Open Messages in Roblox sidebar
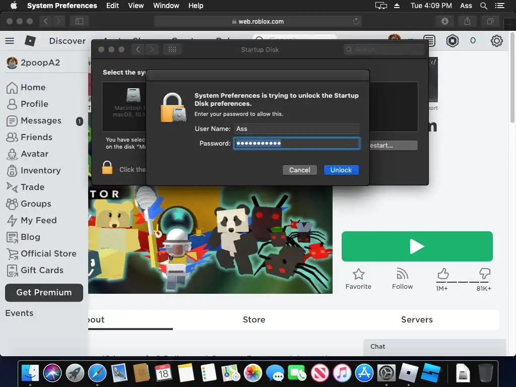The image size is (516, 387). [x=34, y=121]
